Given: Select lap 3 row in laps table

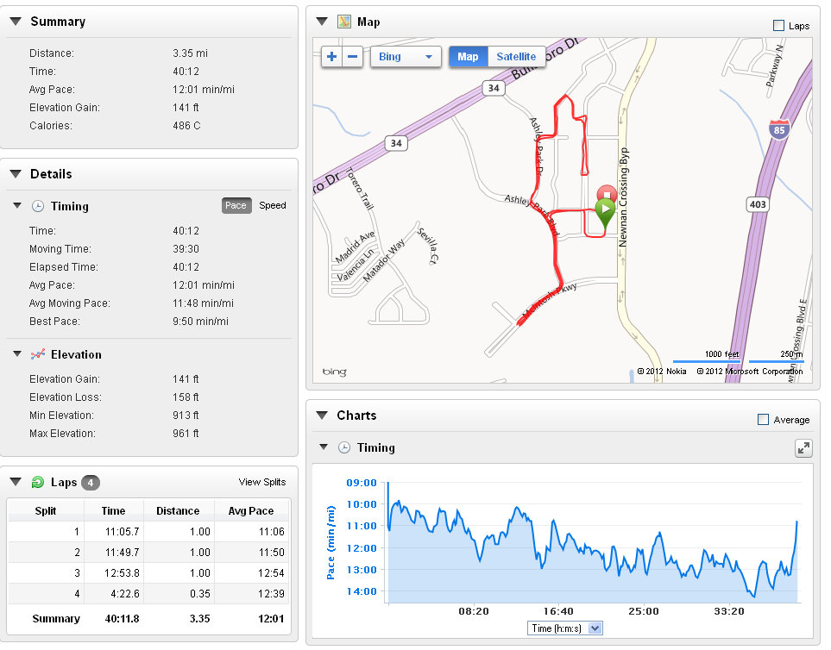Looking at the screenshot, I should (x=148, y=574).
